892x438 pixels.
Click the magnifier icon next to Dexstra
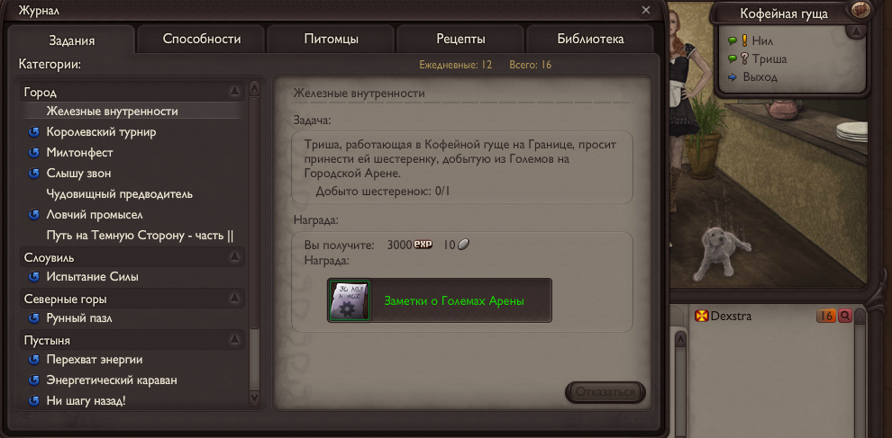click(x=845, y=316)
